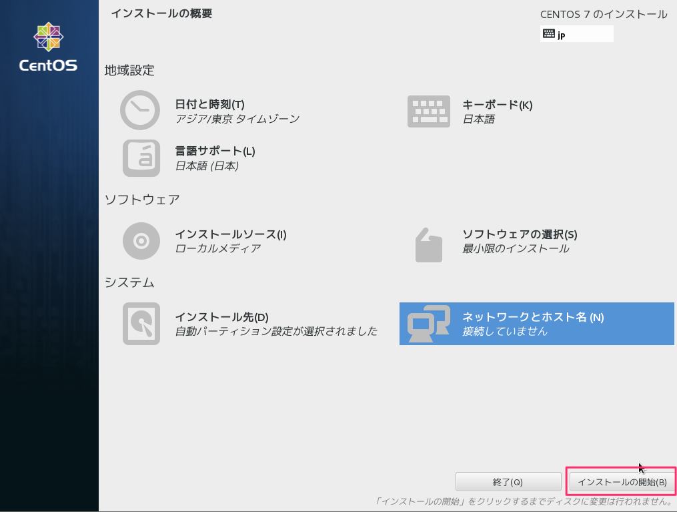677x512 pixels.
Task: Open ソフトウェアの選択(S) settings
Action: pos(520,234)
